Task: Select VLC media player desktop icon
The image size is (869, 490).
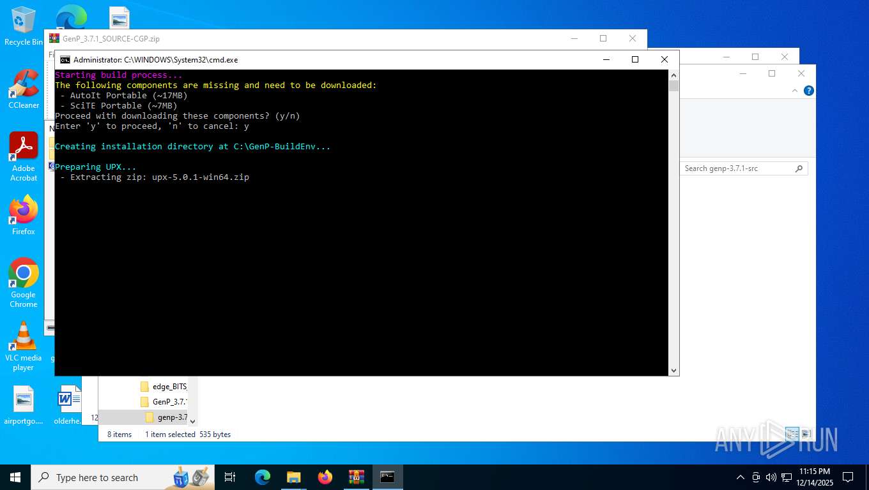Action: [24, 346]
